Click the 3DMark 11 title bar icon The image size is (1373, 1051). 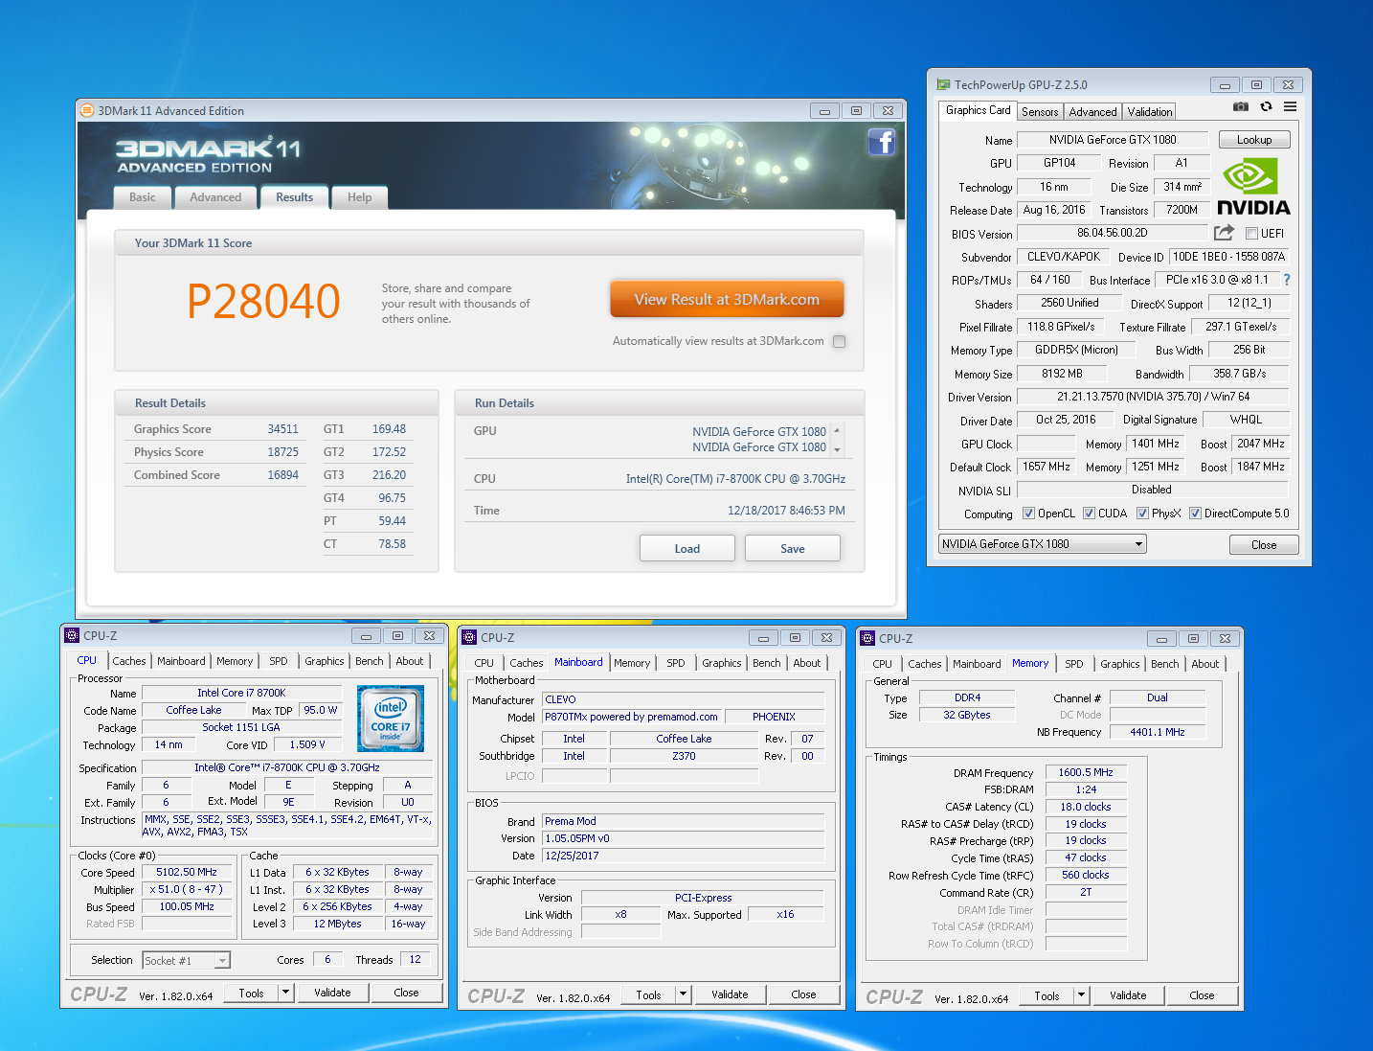pyautogui.click(x=87, y=110)
